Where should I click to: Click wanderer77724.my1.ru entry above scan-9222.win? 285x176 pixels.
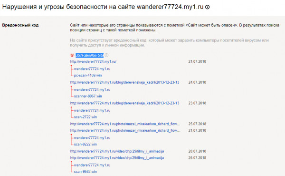92,138
